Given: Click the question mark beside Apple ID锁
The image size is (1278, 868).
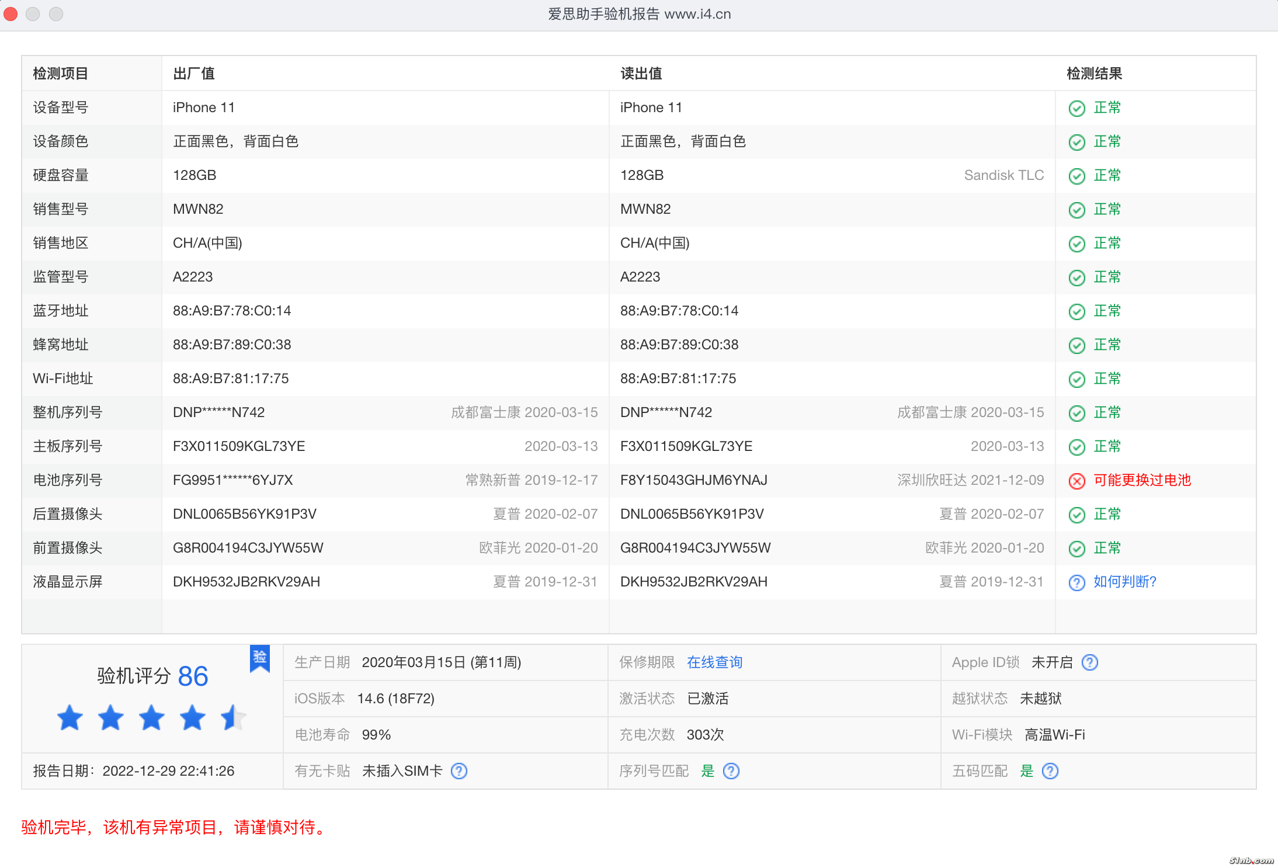Looking at the screenshot, I should [x=1090, y=662].
